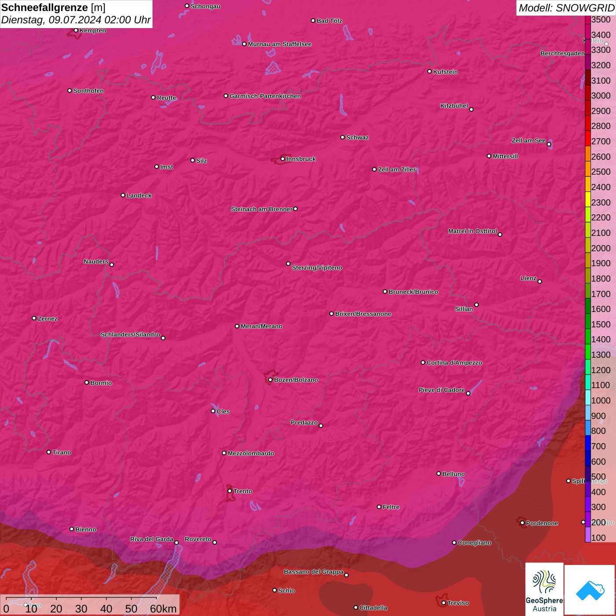Click the "Pieve di Cadore" label
The image size is (616, 616).
[442, 390]
